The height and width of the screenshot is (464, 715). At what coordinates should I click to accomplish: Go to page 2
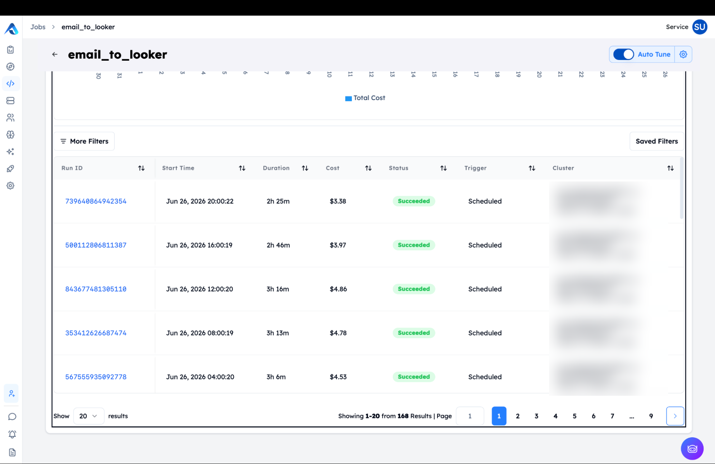518,416
